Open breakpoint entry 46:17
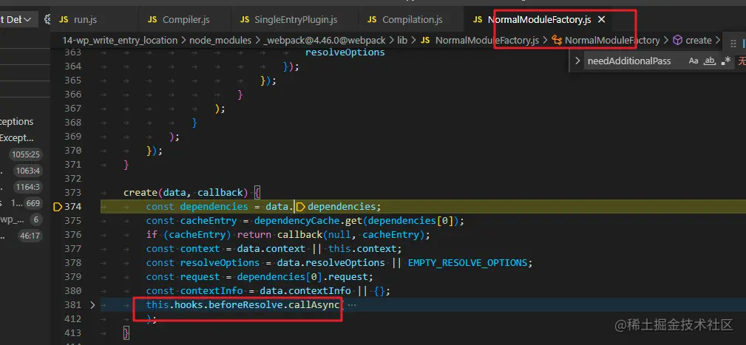This screenshot has height=345, width=746. pyautogui.click(x=30, y=236)
